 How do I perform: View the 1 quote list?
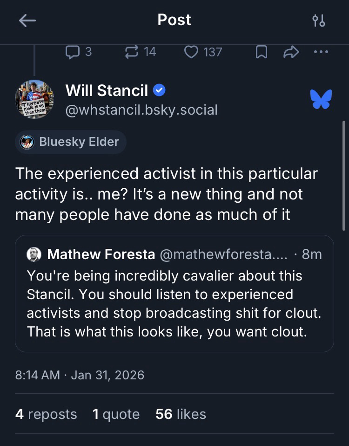[x=116, y=414]
